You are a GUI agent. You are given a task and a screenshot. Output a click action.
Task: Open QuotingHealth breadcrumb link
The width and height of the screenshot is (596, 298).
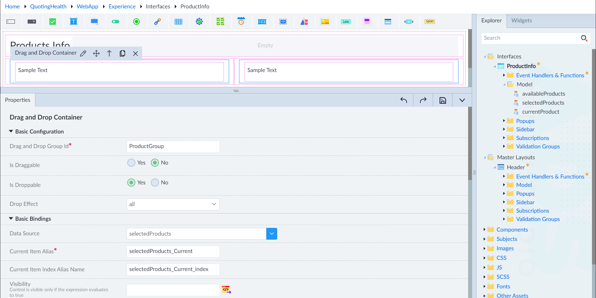[48, 7]
